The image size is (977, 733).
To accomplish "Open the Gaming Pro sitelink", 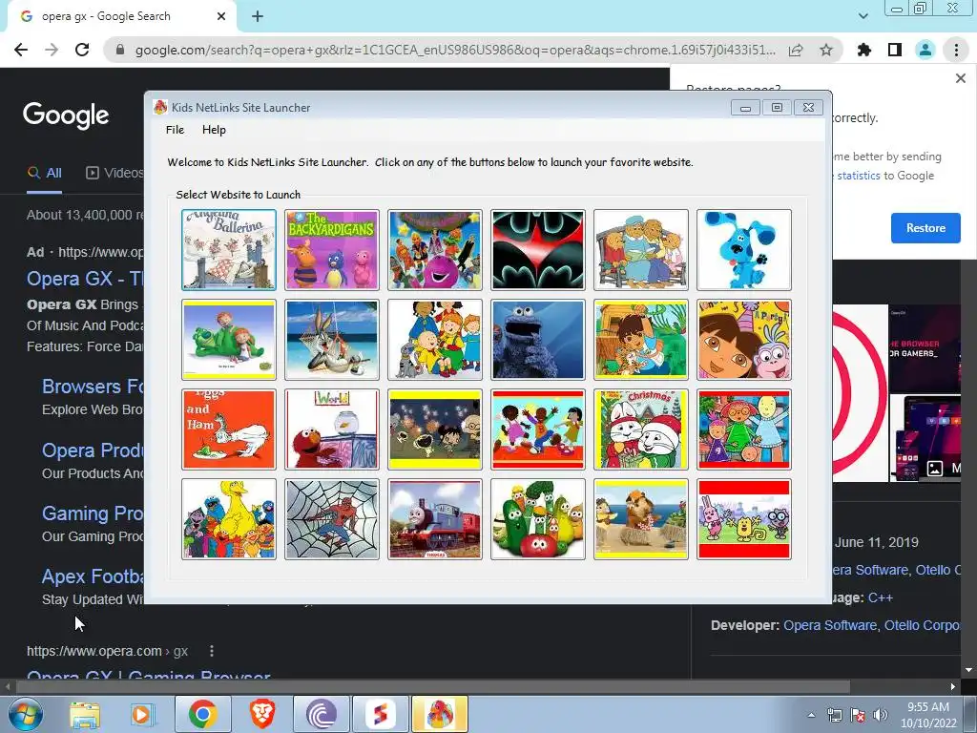I will (93, 513).
